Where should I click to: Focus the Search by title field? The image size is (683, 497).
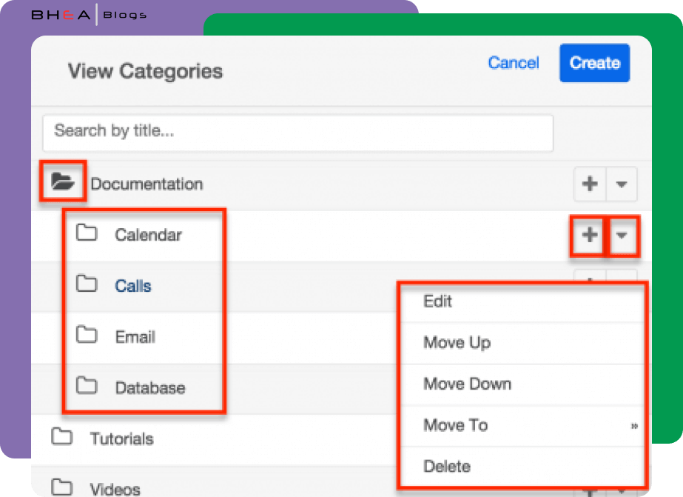click(x=298, y=133)
